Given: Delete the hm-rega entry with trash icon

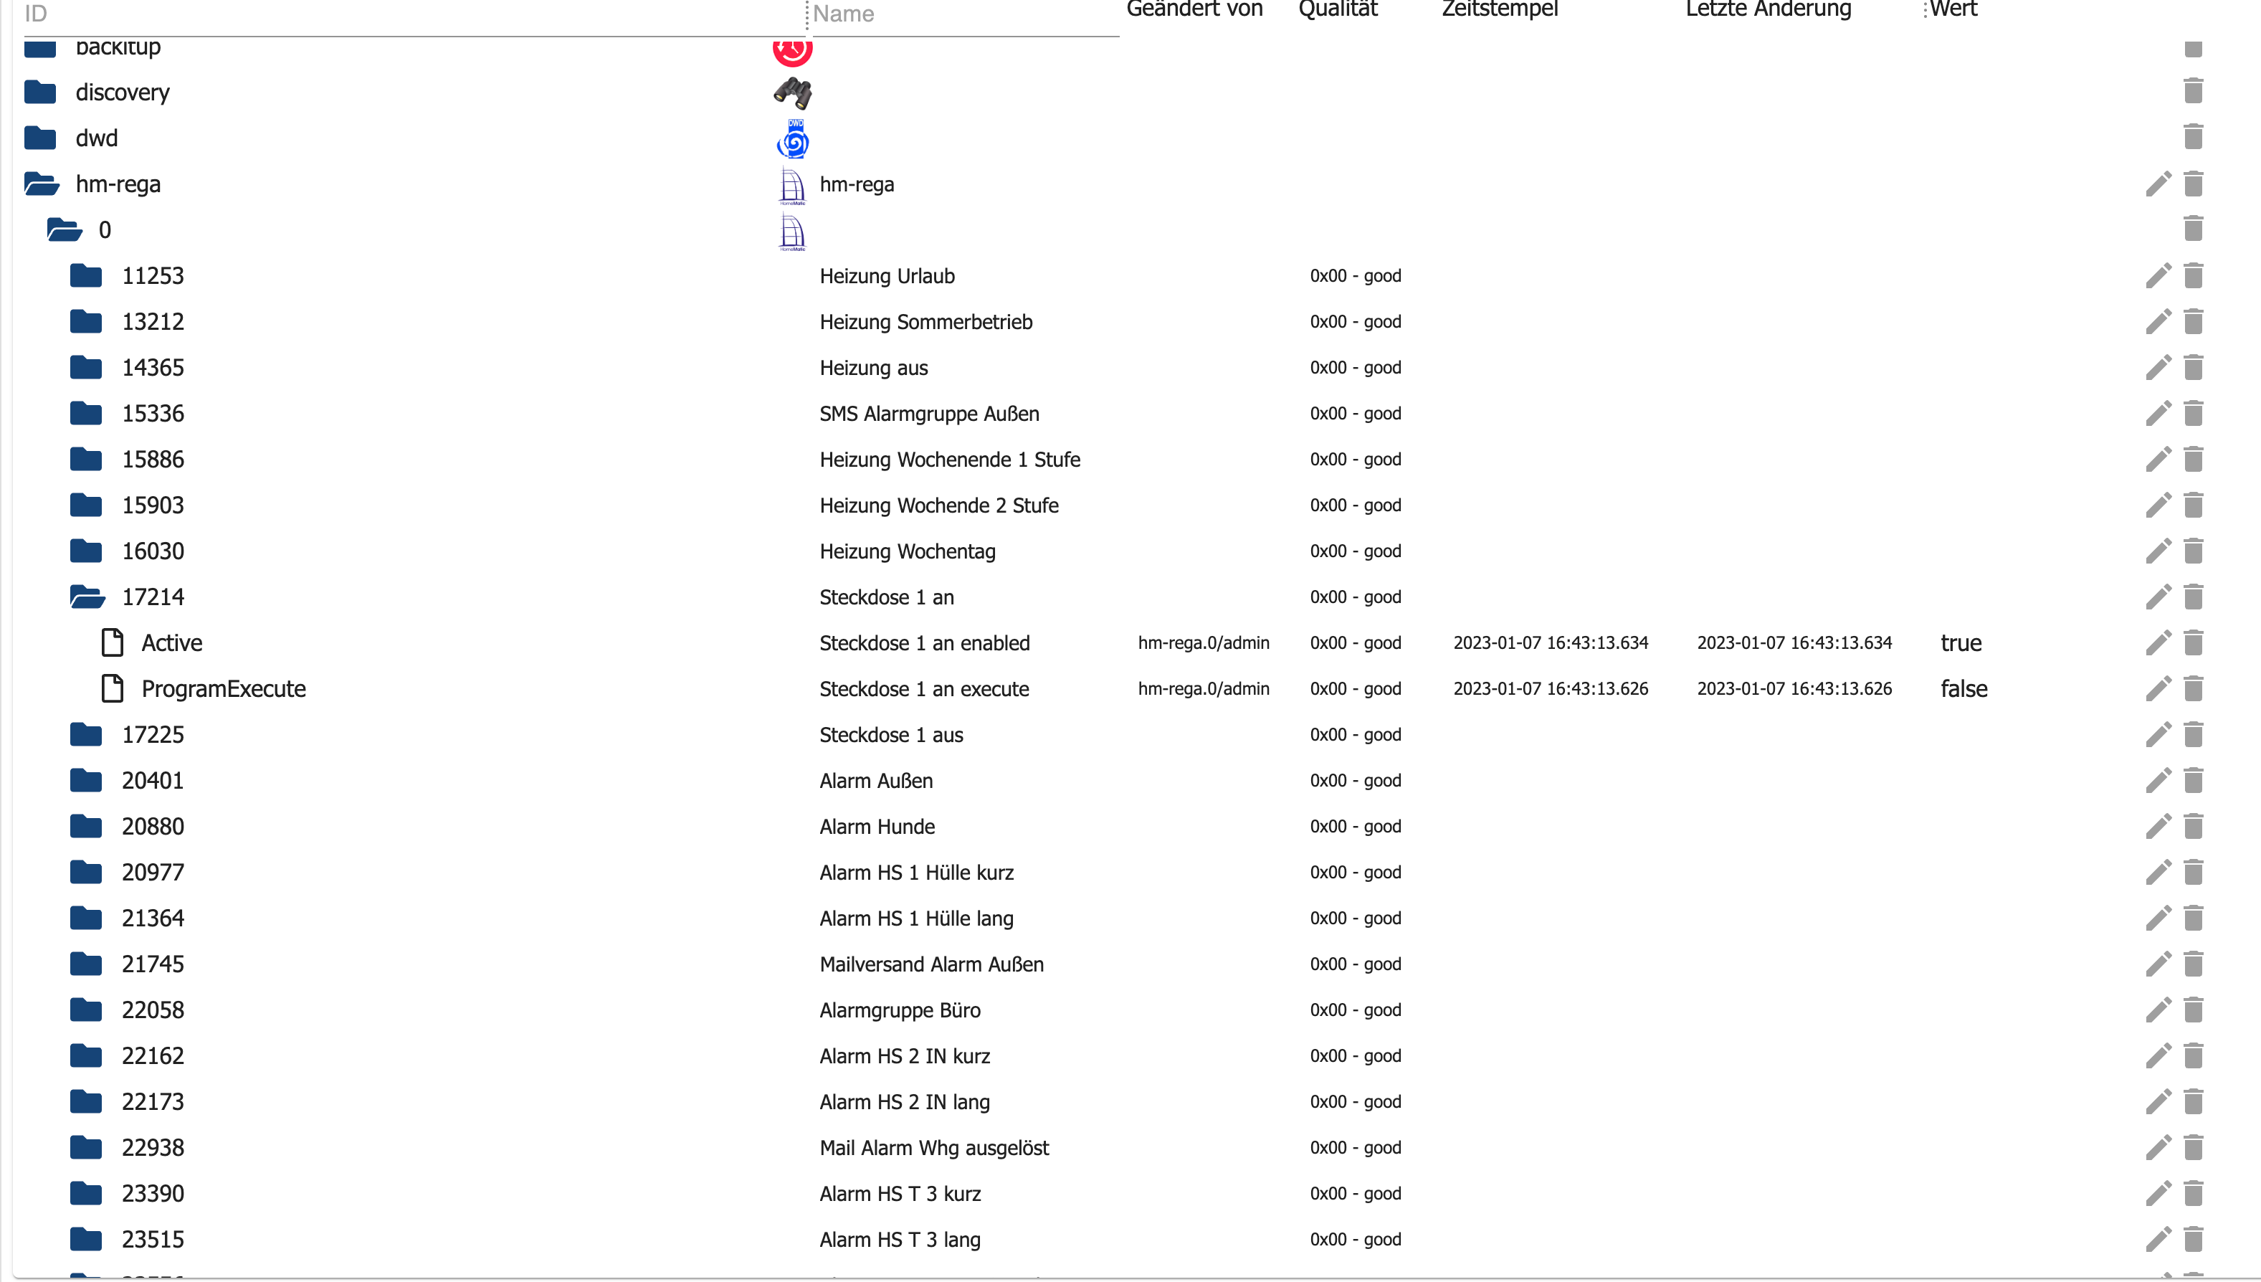Looking at the screenshot, I should click(x=2193, y=184).
